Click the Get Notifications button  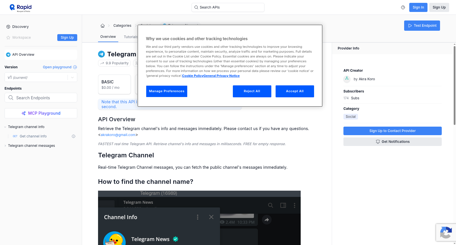(392, 142)
